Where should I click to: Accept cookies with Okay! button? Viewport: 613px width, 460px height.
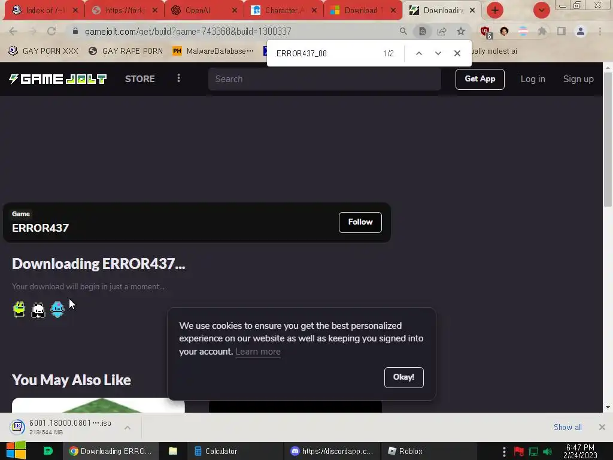403,377
